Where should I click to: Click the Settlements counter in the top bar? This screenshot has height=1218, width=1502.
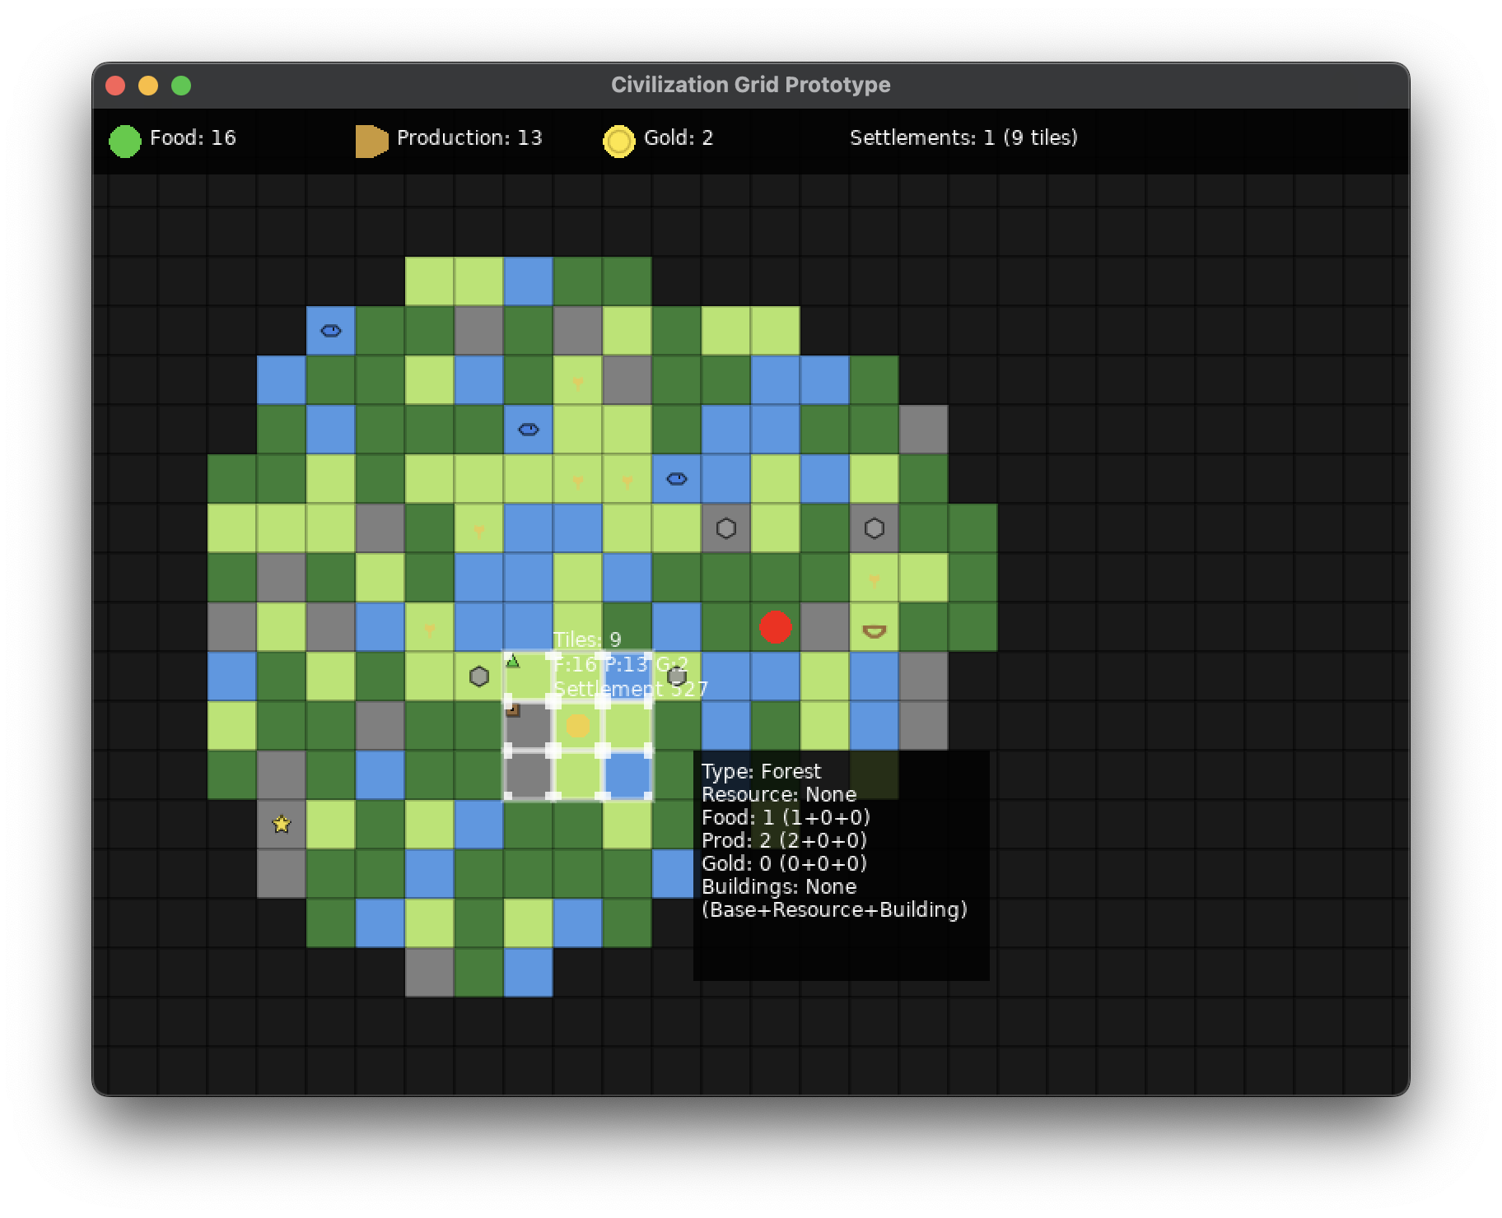pos(962,138)
